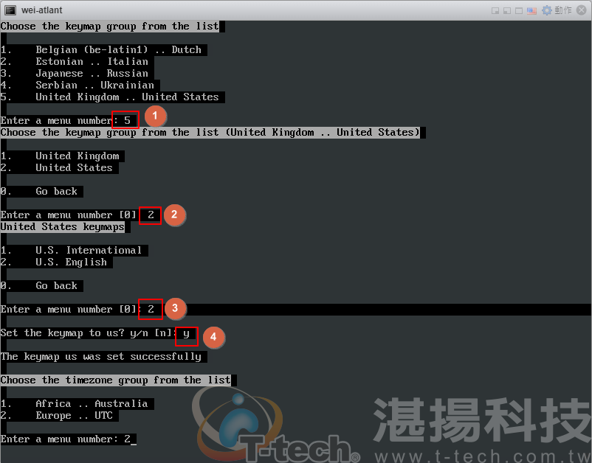Click the console icon beside wei-atlant title
This screenshot has width=592, height=463.
click(10, 10)
